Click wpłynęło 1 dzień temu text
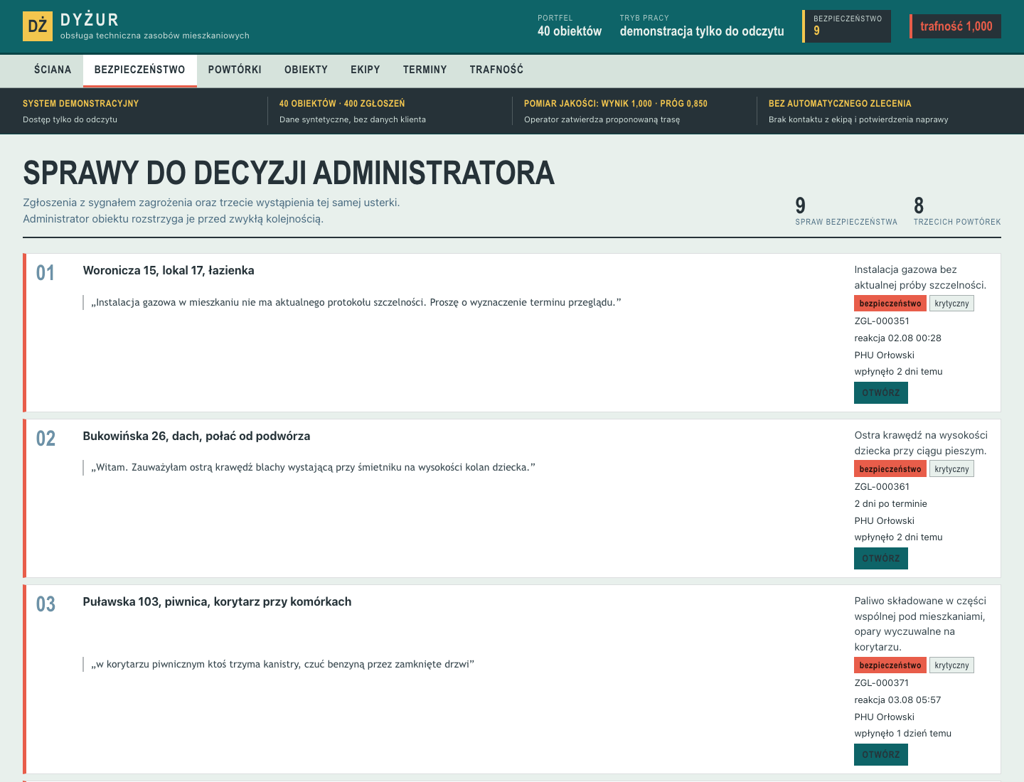Viewport: 1024px width, 782px height. tap(902, 734)
